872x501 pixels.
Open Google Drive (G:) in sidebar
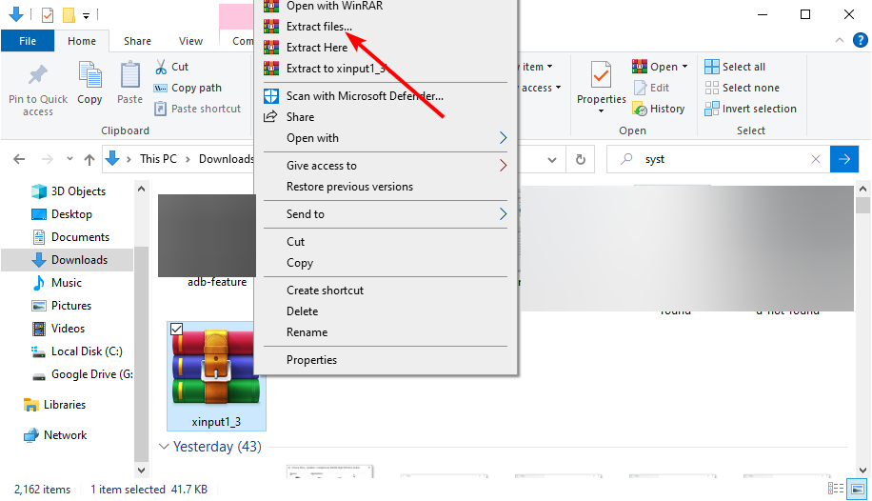click(82, 374)
